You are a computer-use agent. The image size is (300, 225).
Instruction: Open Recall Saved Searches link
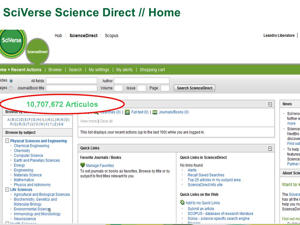pyautogui.click(x=206, y=175)
